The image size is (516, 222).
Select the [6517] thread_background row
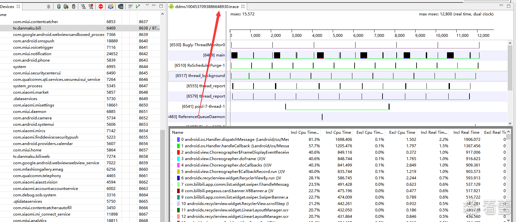pyautogui.click(x=200, y=76)
